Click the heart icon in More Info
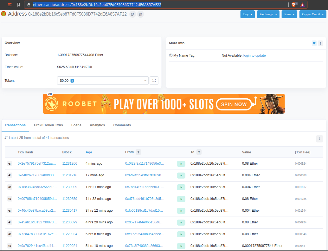This screenshot has width=328, height=251. pyautogui.click(x=314, y=43)
